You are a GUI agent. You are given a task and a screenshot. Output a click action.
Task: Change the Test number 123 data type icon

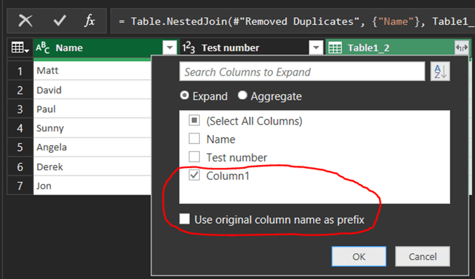tap(189, 48)
